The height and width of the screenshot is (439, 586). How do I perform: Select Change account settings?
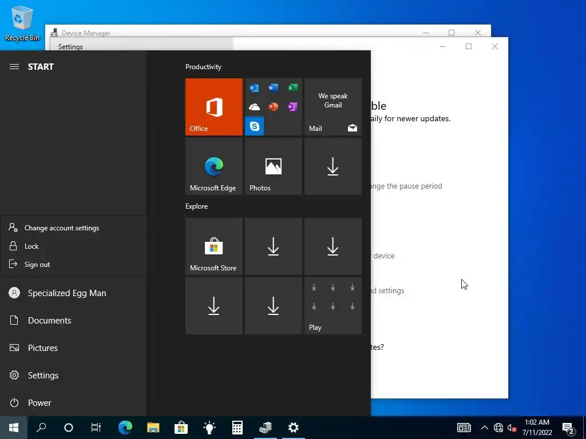pyautogui.click(x=74, y=228)
